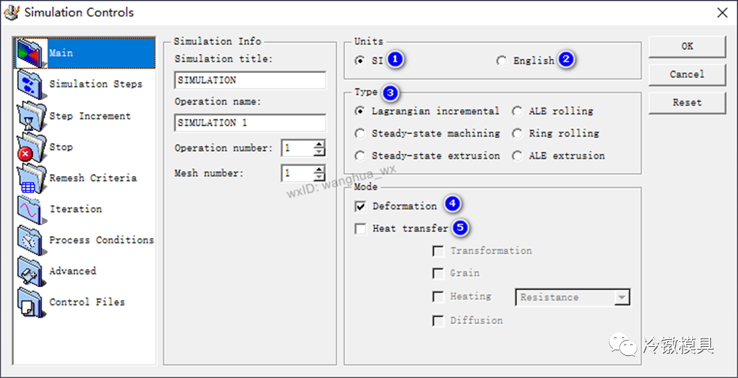Open the Simulation Steps folder icon

tap(31, 84)
